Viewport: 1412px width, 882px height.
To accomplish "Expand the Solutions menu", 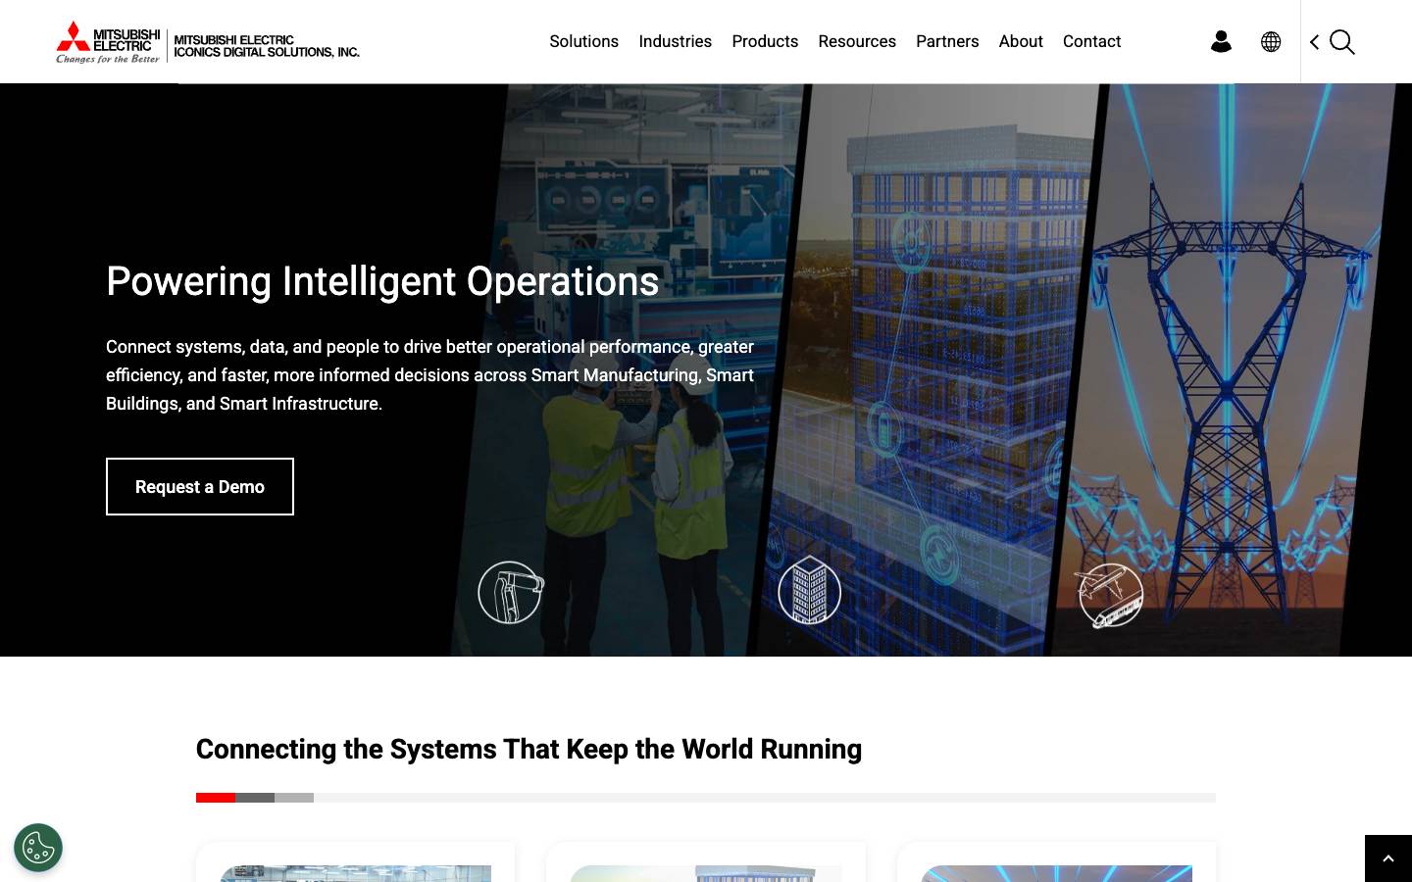I will [583, 41].
